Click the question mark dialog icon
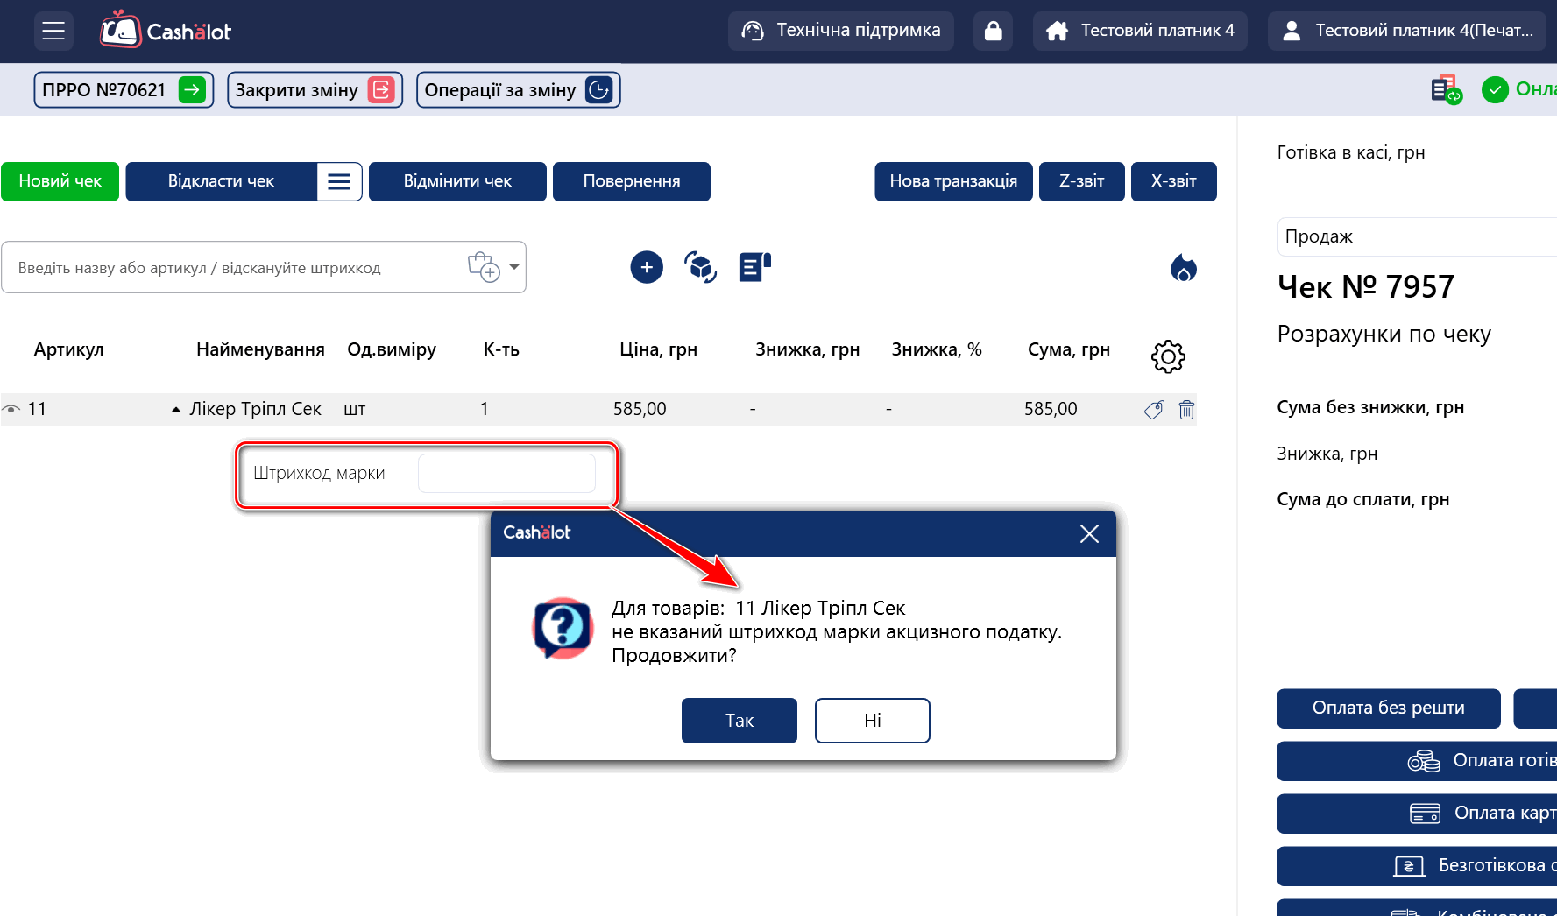The width and height of the screenshot is (1557, 916). (x=563, y=628)
